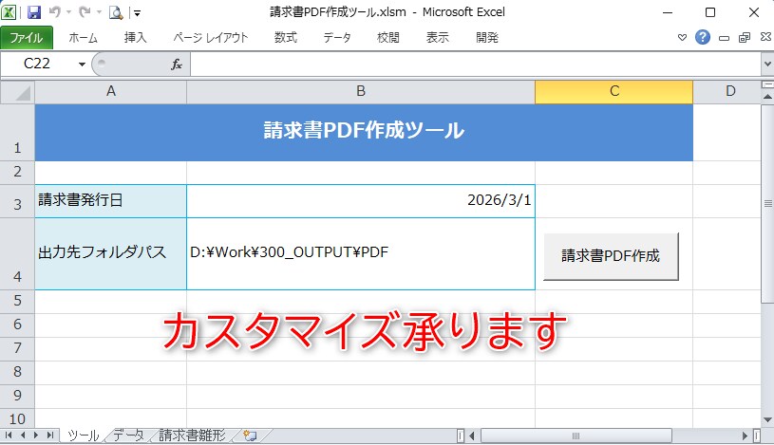Click the horizontal scrollbar left arrow
This screenshot has width=774, height=445.
pos(471,436)
